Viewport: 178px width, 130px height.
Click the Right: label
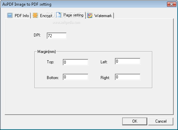coord(105,78)
